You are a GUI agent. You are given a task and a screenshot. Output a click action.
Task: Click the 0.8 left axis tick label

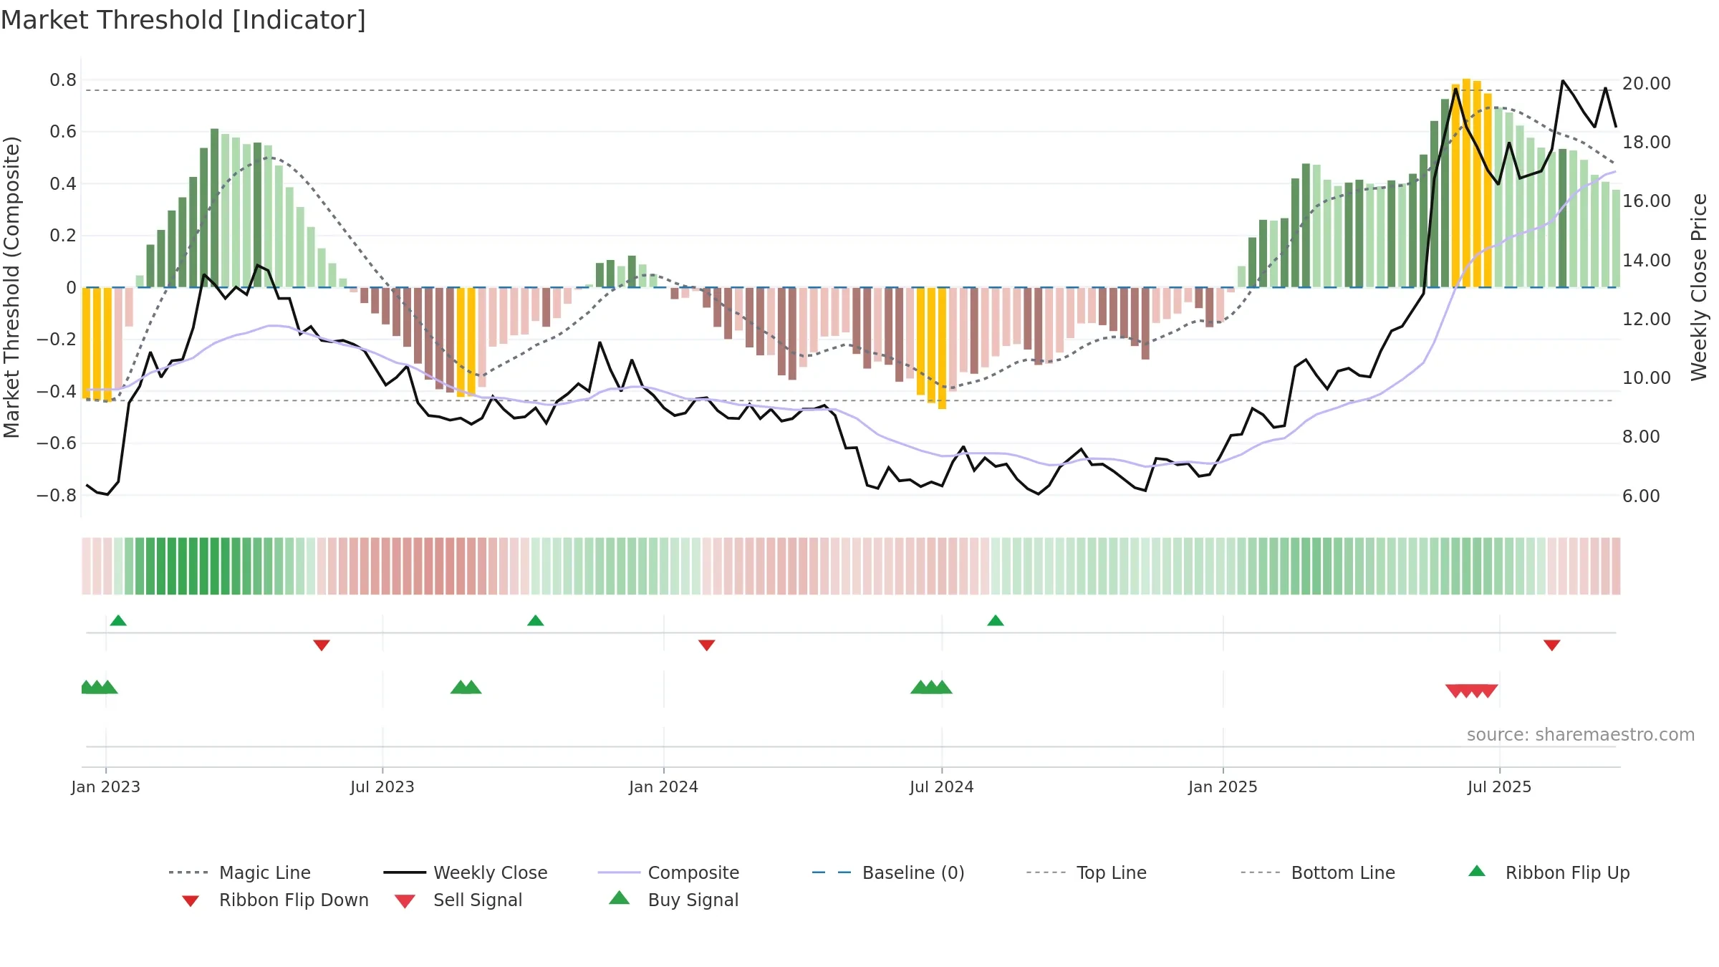(63, 80)
